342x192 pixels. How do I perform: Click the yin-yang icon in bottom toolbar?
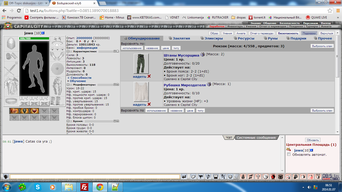tap(266, 177)
